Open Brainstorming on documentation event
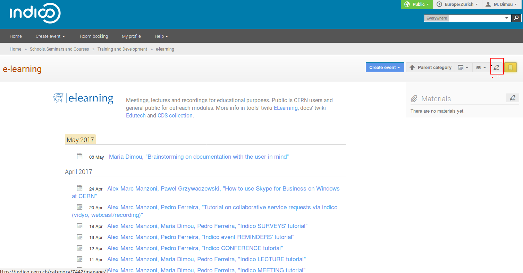 coord(199,157)
